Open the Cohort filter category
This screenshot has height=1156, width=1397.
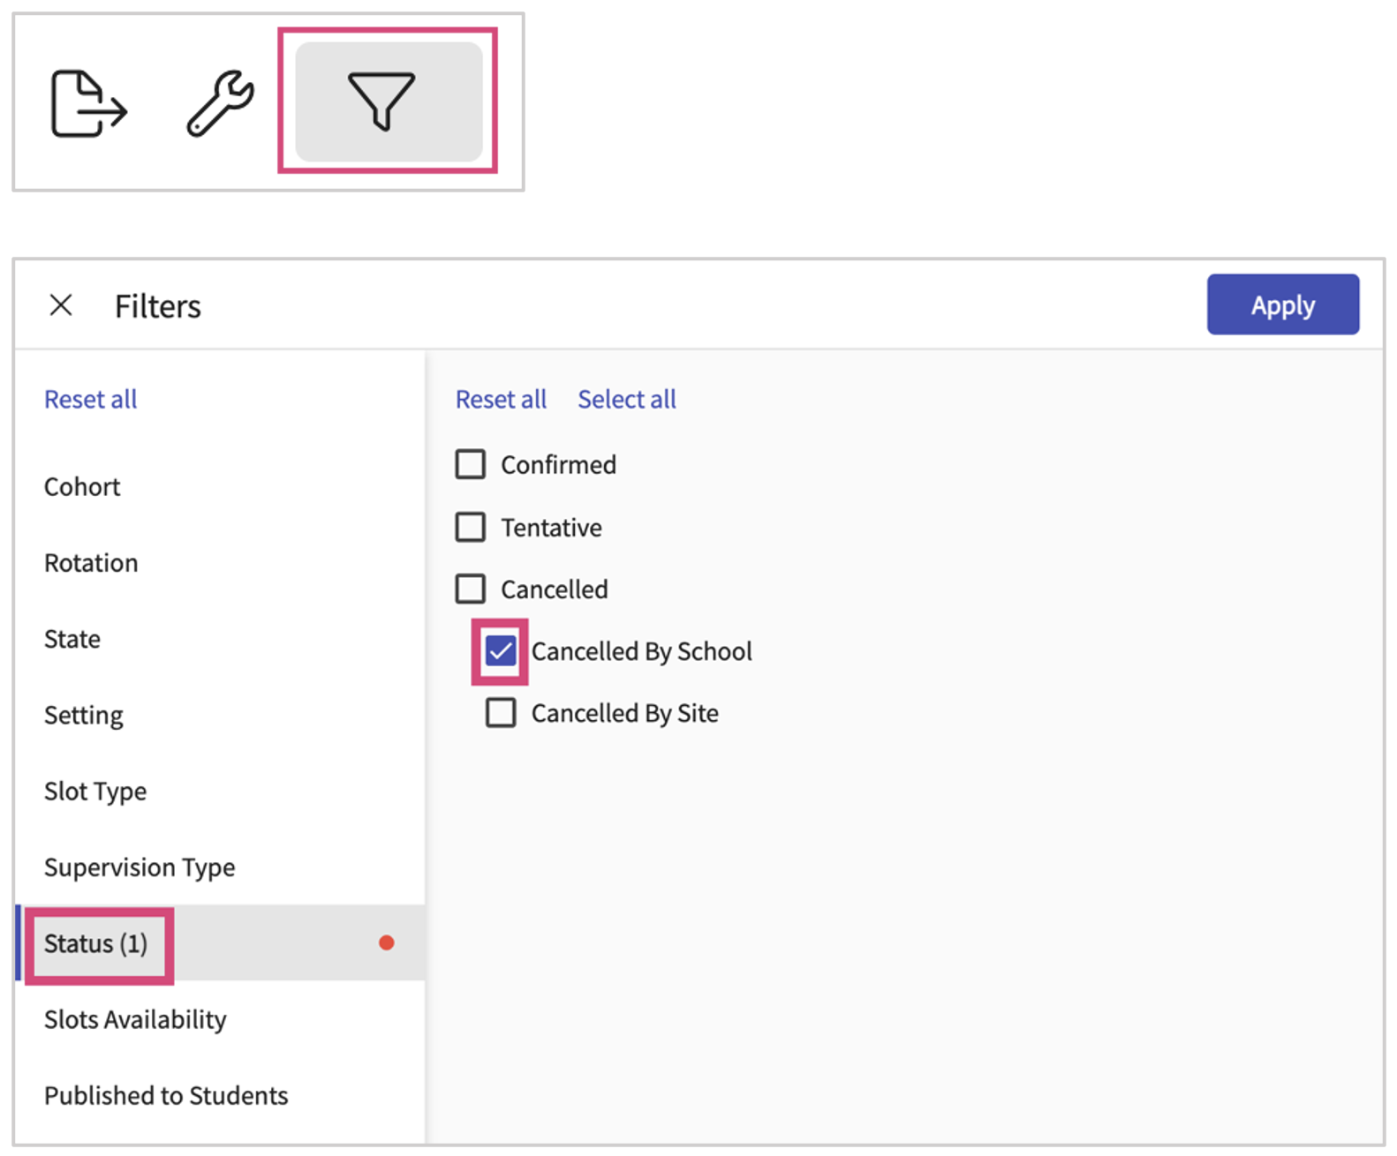(x=82, y=487)
